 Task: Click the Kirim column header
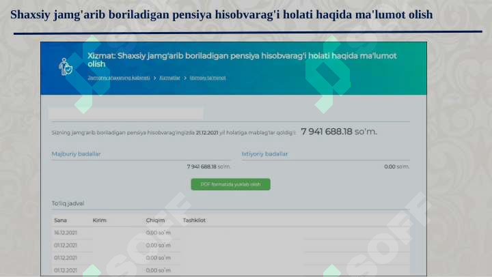tap(100, 220)
